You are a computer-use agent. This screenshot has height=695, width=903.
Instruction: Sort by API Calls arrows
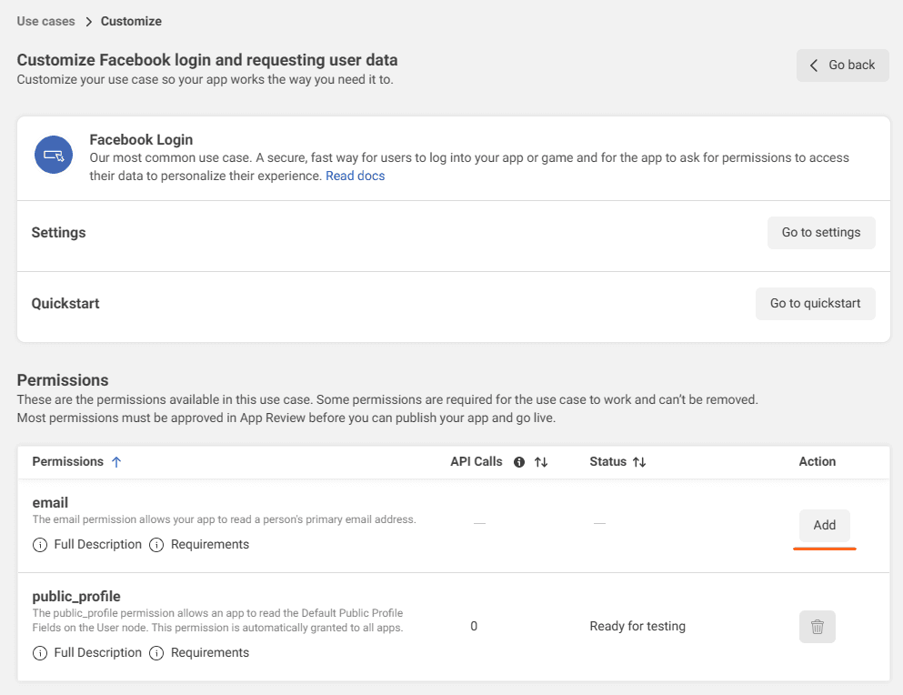[541, 462]
